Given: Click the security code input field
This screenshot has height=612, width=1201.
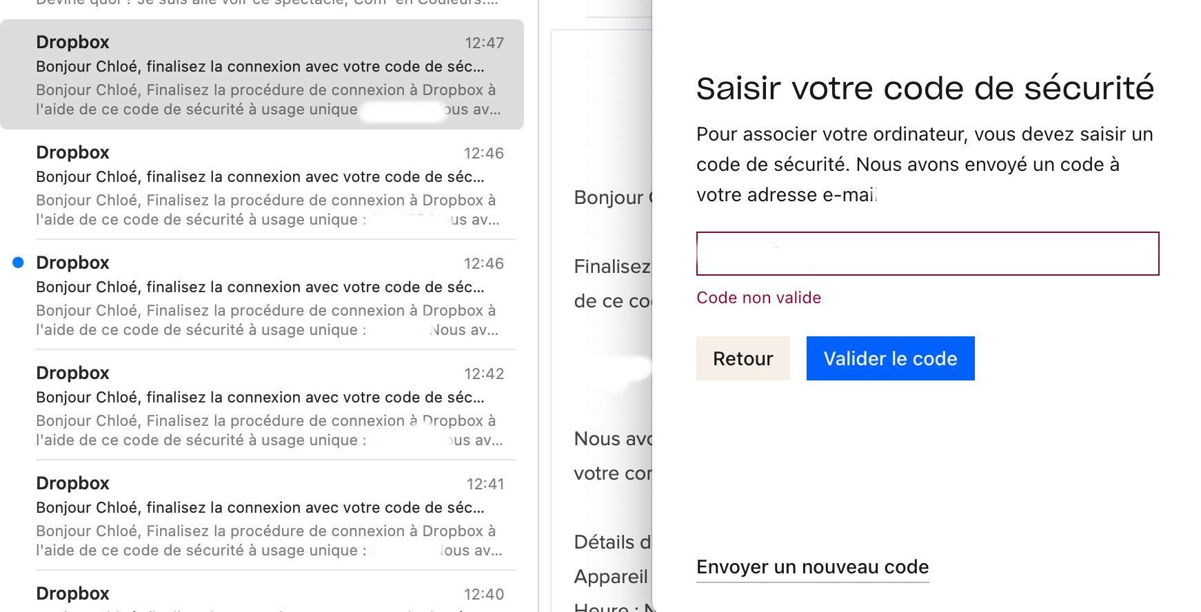Looking at the screenshot, I should coord(927,254).
